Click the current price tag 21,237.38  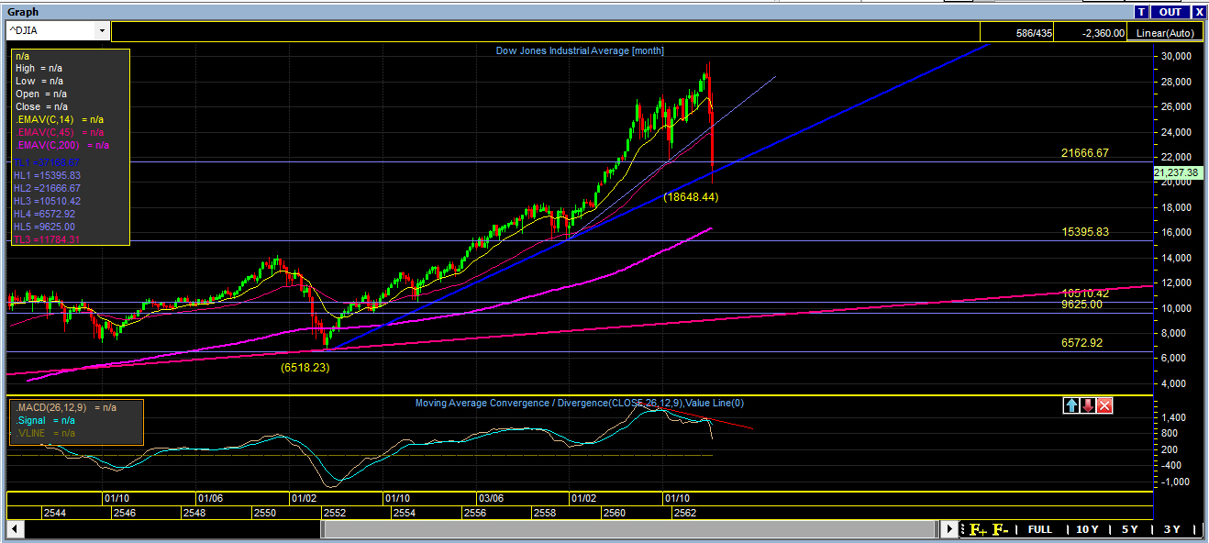(1176, 172)
